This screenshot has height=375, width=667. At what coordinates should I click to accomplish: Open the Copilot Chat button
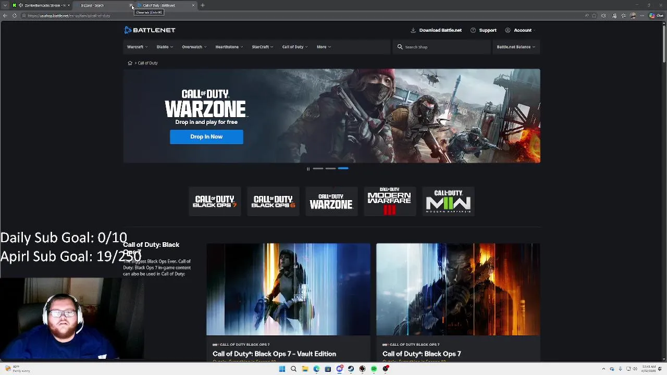(x=656, y=16)
